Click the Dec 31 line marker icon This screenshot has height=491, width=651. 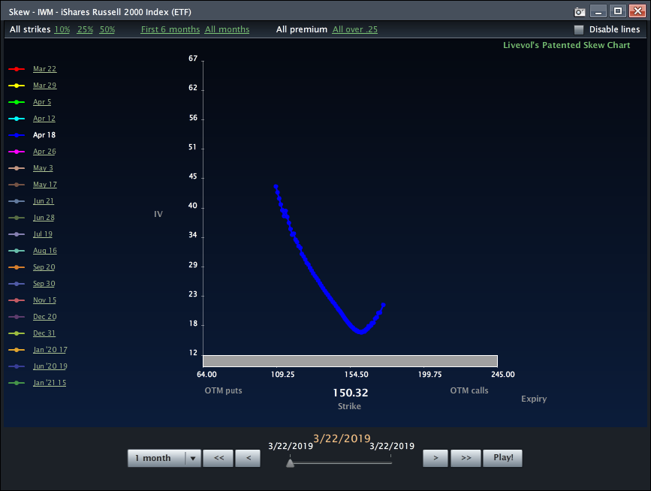pyautogui.click(x=17, y=333)
